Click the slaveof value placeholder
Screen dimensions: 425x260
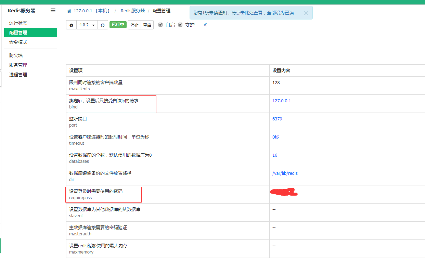click(274, 209)
